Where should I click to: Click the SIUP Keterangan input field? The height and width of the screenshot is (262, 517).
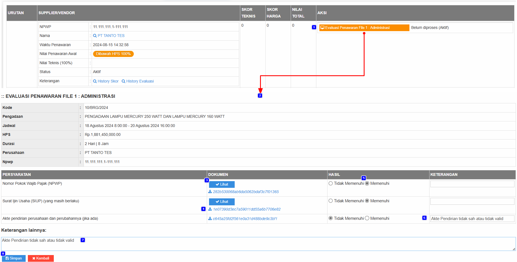(472, 201)
